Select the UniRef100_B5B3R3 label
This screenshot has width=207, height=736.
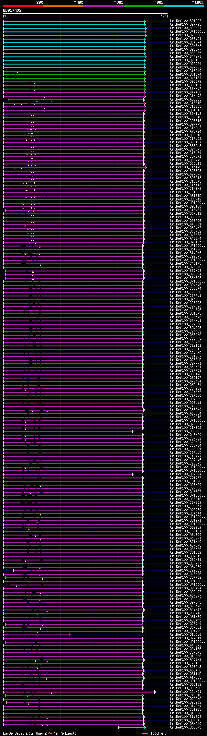click(186, 171)
